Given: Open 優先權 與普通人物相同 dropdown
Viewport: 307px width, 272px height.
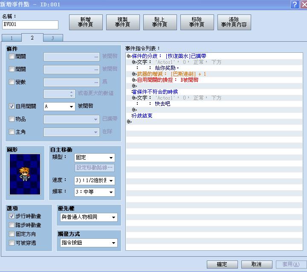Looking at the screenshot, I should (x=89, y=217).
